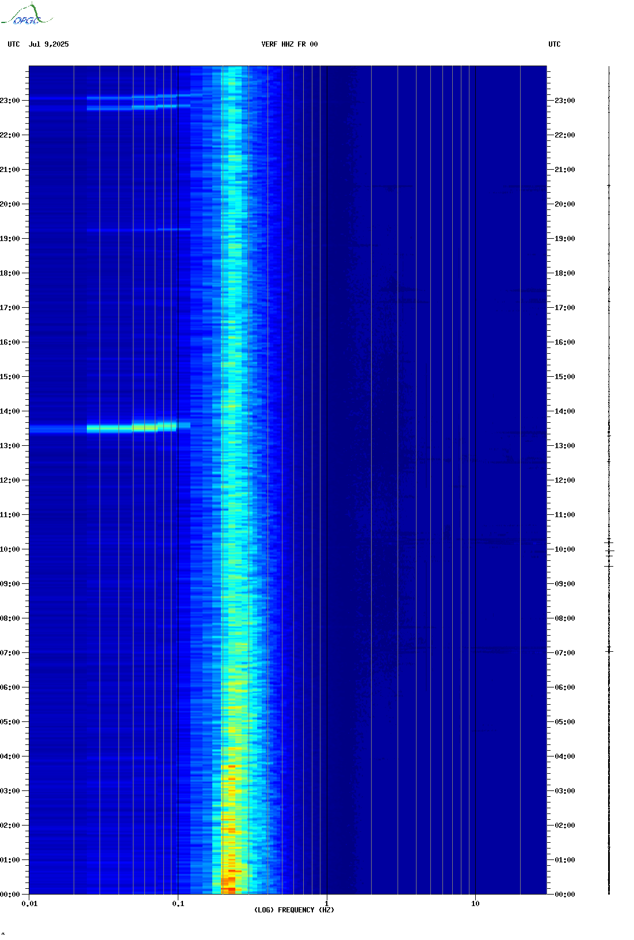Image resolution: width=634 pixels, height=940 pixels.
Task: Click the 21:00 label on the right time axis
Action: click(x=565, y=170)
